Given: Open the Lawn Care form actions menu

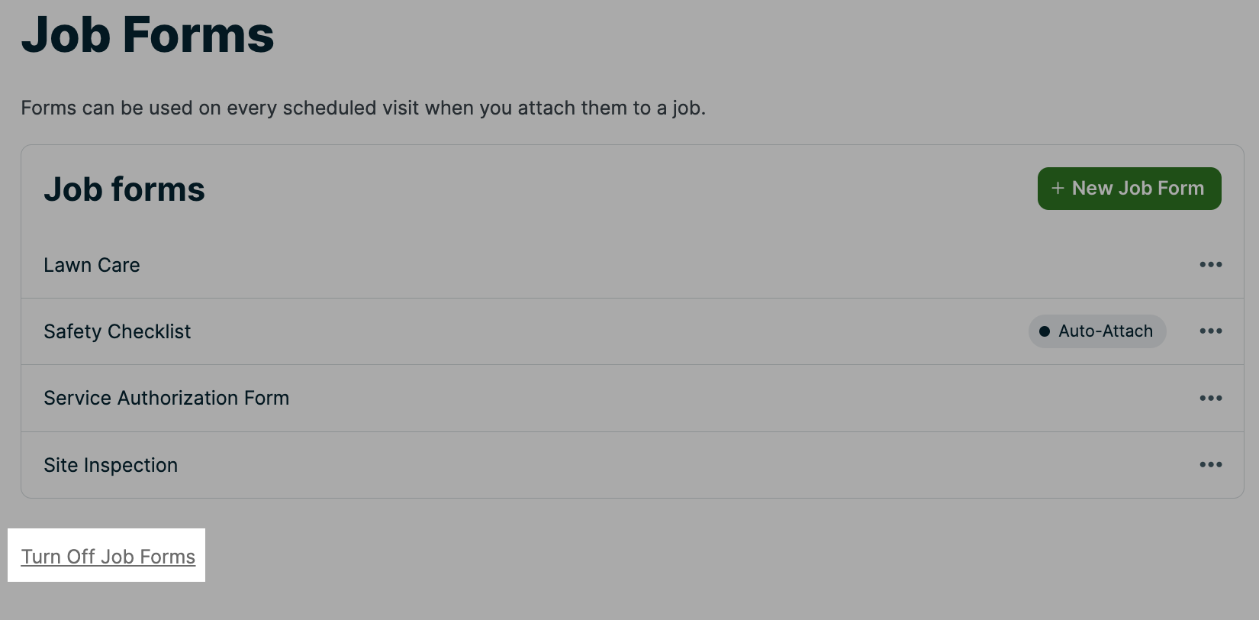Looking at the screenshot, I should [1211, 264].
